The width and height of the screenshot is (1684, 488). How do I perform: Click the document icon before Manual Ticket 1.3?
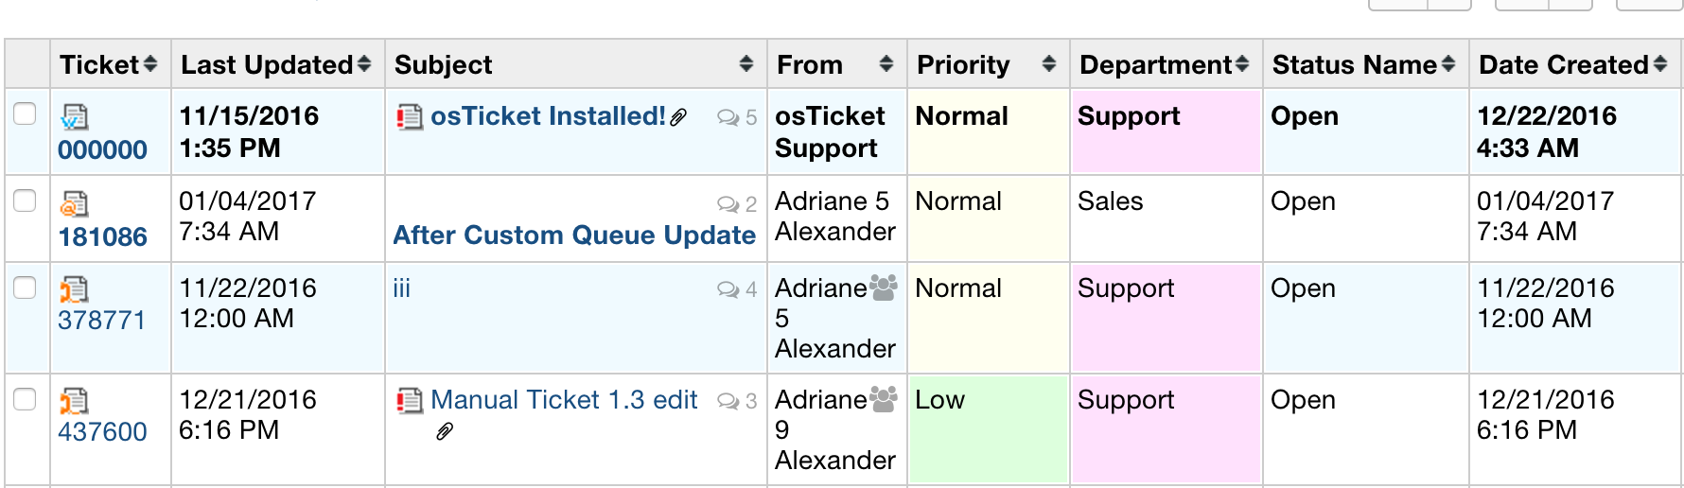[x=410, y=401]
